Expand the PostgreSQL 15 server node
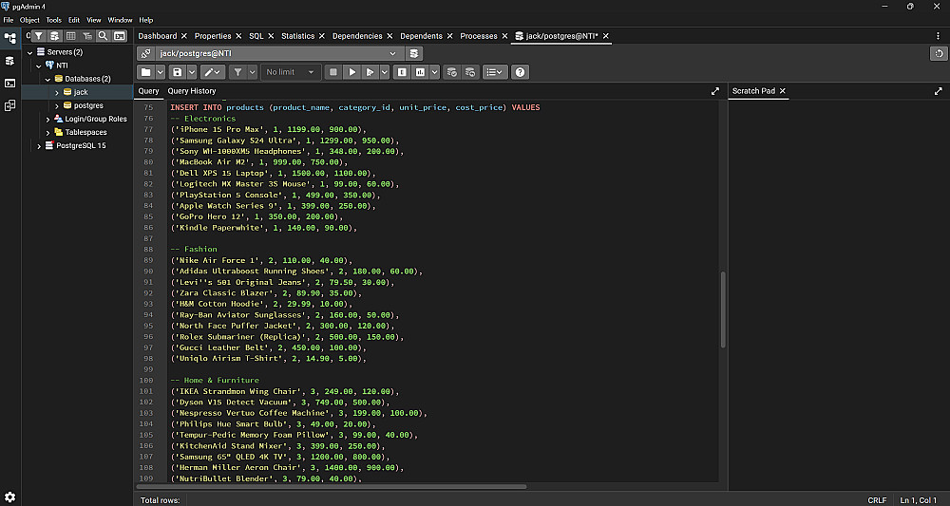This screenshot has width=950, height=506. point(39,146)
